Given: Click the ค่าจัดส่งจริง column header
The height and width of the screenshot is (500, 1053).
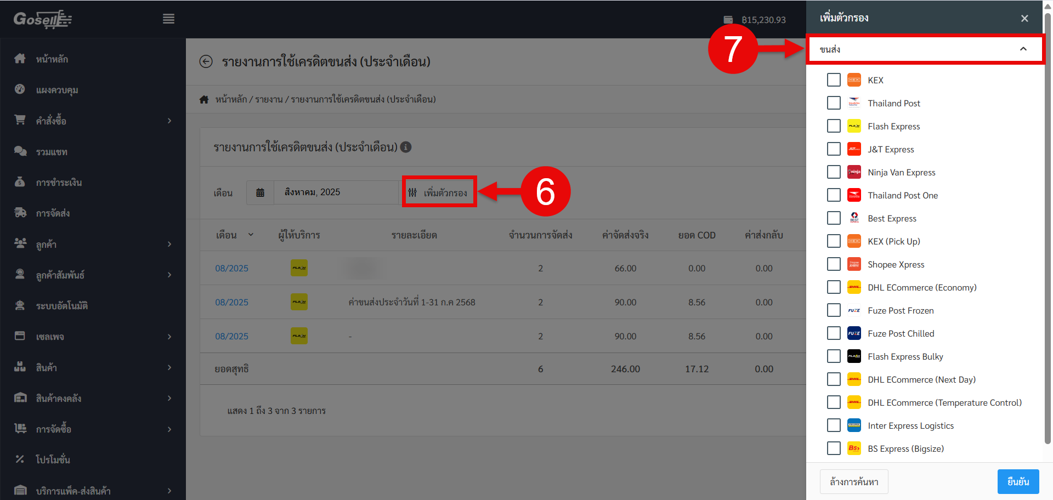Looking at the screenshot, I should 625,235.
